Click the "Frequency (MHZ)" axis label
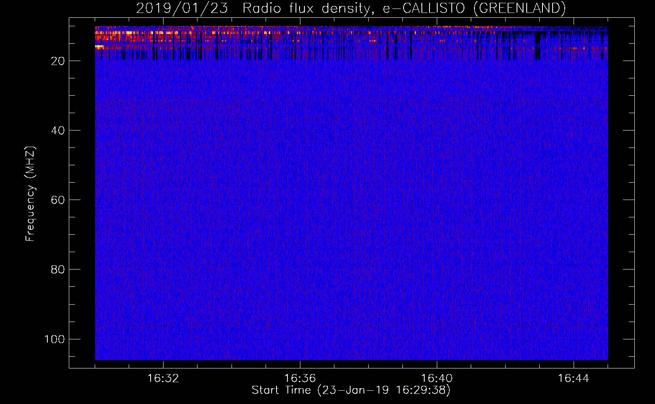 click(30, 194)
